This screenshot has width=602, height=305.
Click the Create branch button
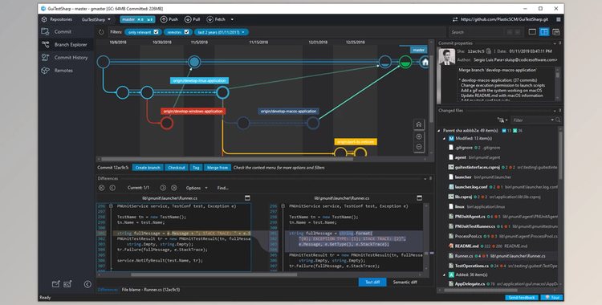click(x=148, y=168)
